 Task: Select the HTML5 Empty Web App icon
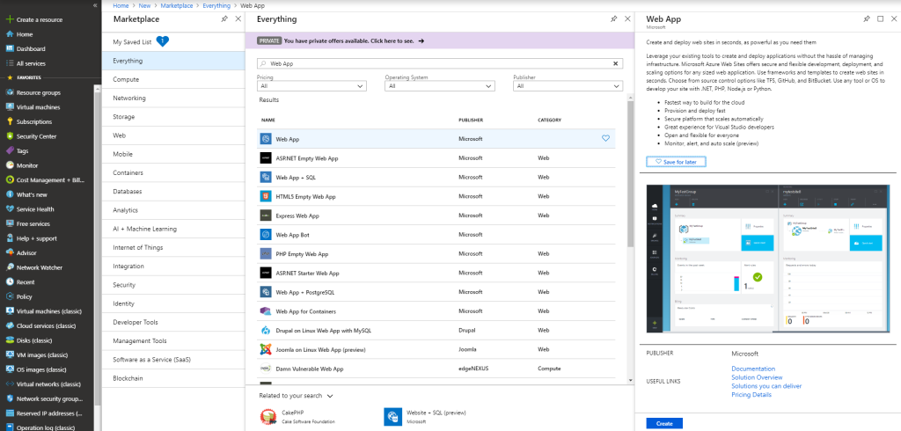(x=266, y=196)
